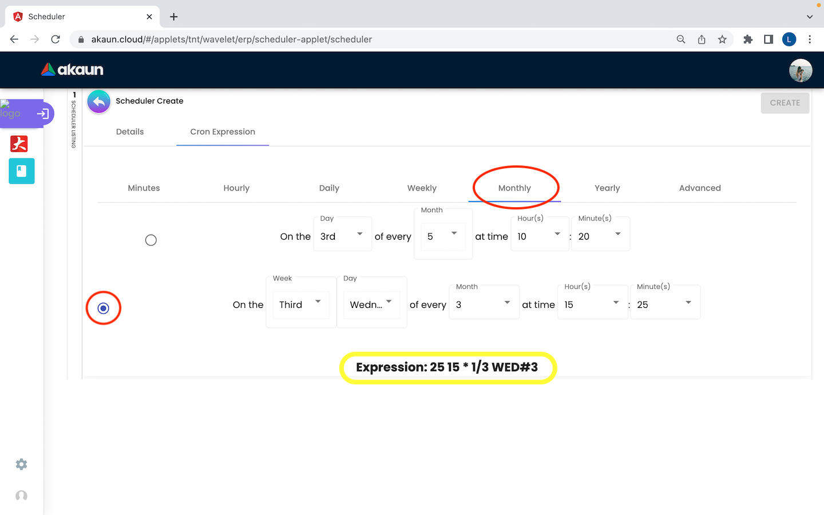This screenshot has width=824, height=515.
Task: Select the day-of-month radio button
Action: click(151, 240)
